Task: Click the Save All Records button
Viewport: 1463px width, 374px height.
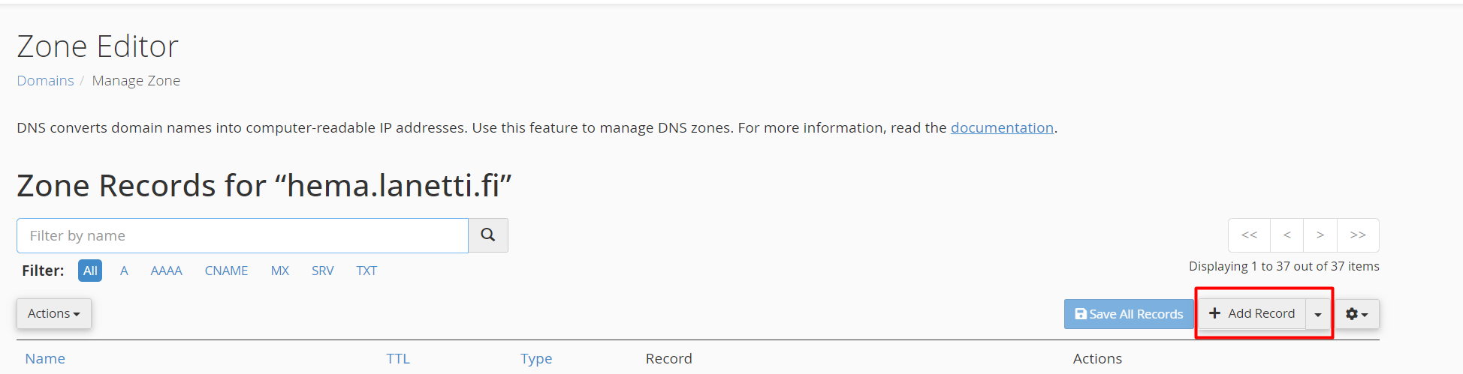Action: coord(1129,314)
